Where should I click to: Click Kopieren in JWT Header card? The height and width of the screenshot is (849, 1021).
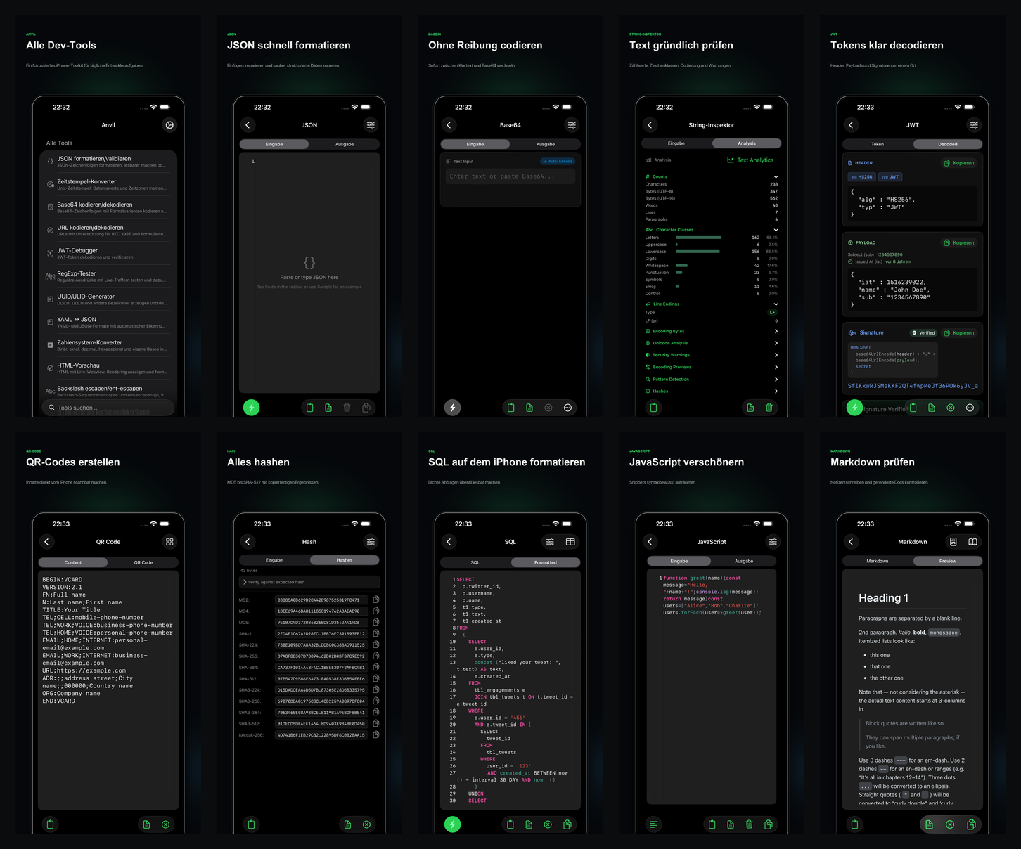point(959,163)
